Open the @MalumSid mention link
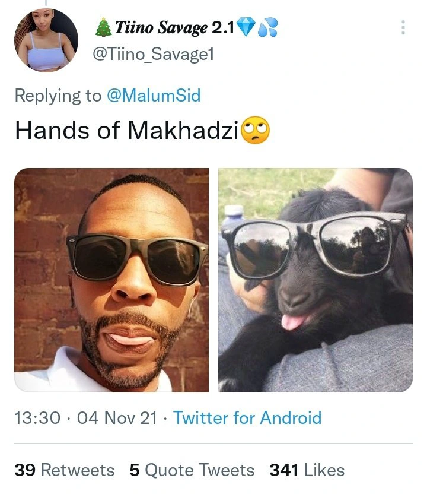Screen dimensions: 427x494 click(x=153, y=95)
